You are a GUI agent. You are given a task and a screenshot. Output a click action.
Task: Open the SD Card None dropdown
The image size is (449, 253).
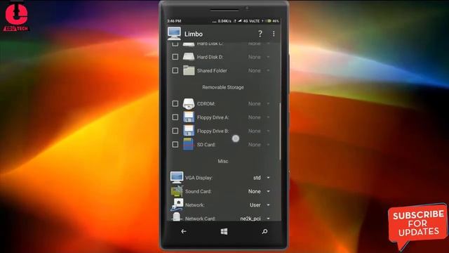(x=259, y=145)
